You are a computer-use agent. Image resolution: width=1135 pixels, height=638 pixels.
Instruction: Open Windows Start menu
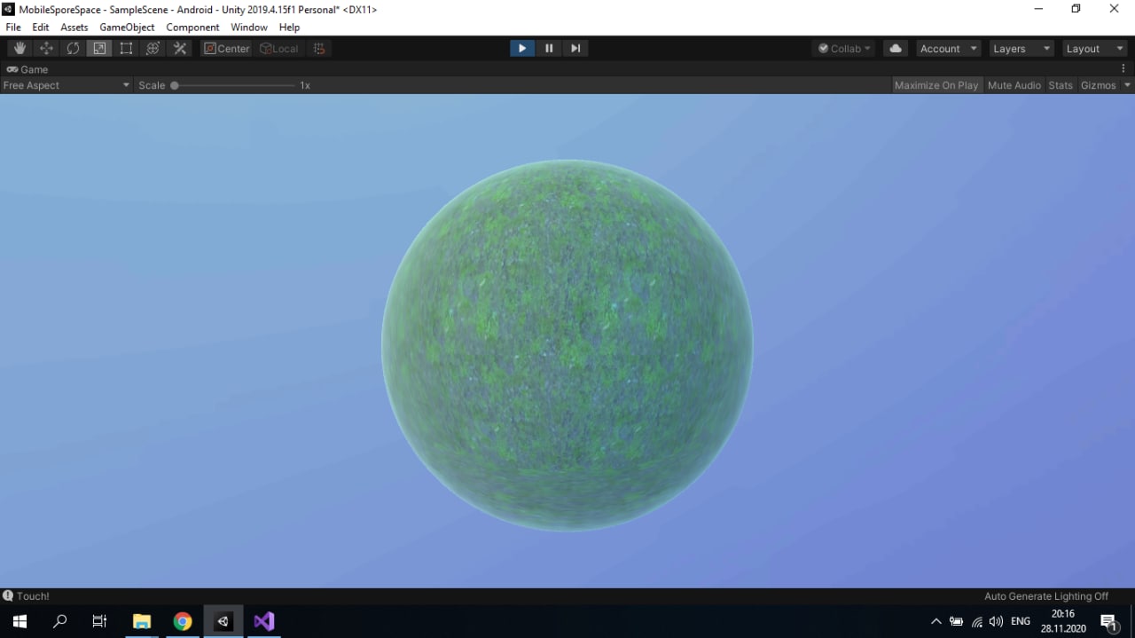point(20,621)
